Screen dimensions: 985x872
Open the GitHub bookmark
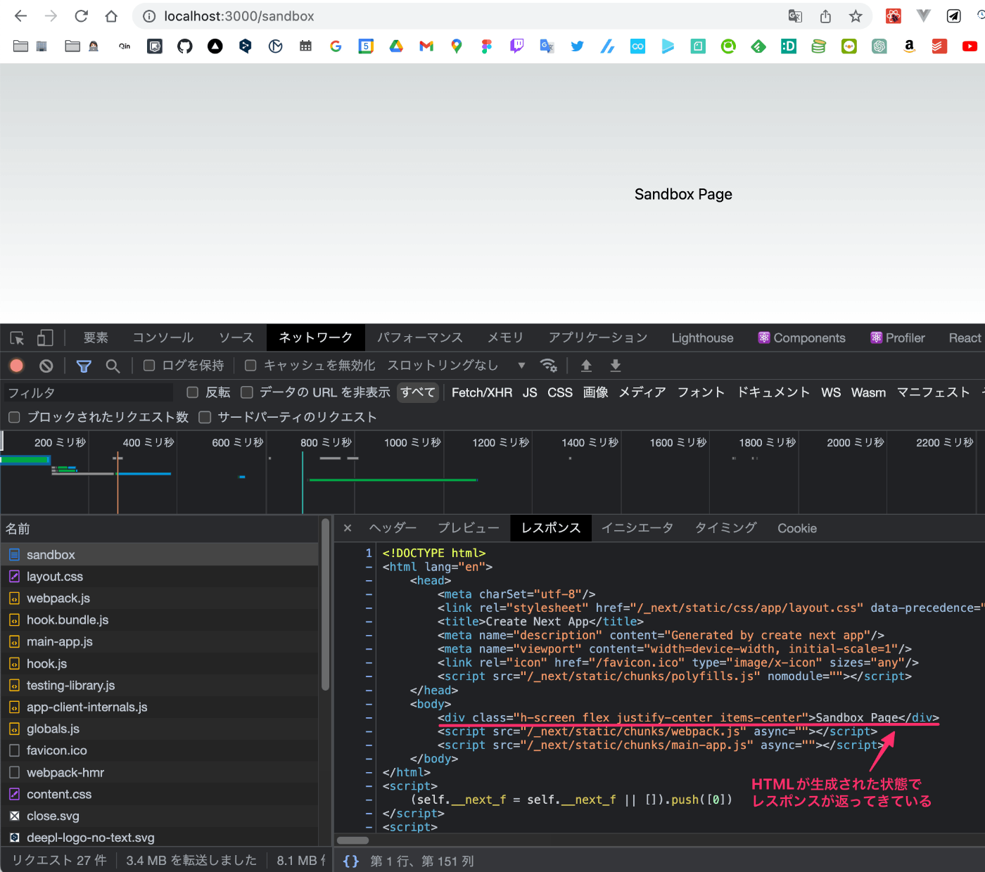[185, 46]
